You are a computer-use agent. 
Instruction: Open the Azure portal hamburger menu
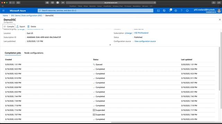(3, 11)
